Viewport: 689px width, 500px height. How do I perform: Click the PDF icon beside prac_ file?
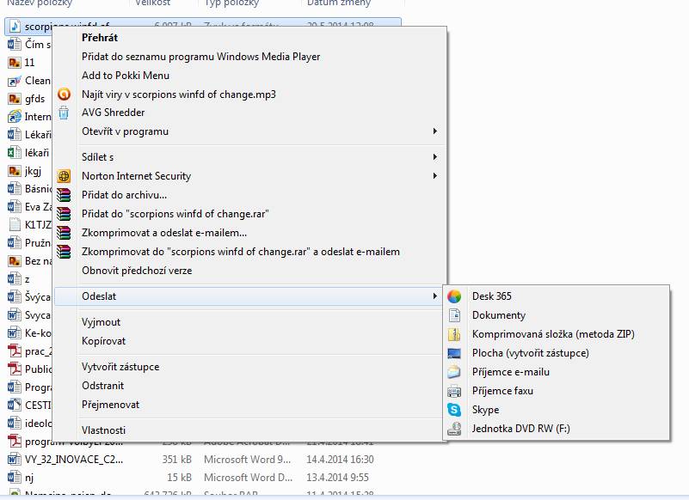15,351
